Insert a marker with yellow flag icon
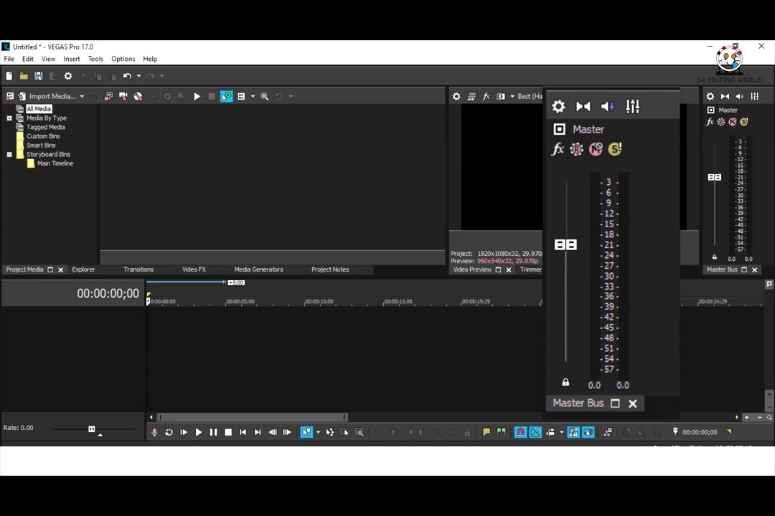 [x=487, y=432]
